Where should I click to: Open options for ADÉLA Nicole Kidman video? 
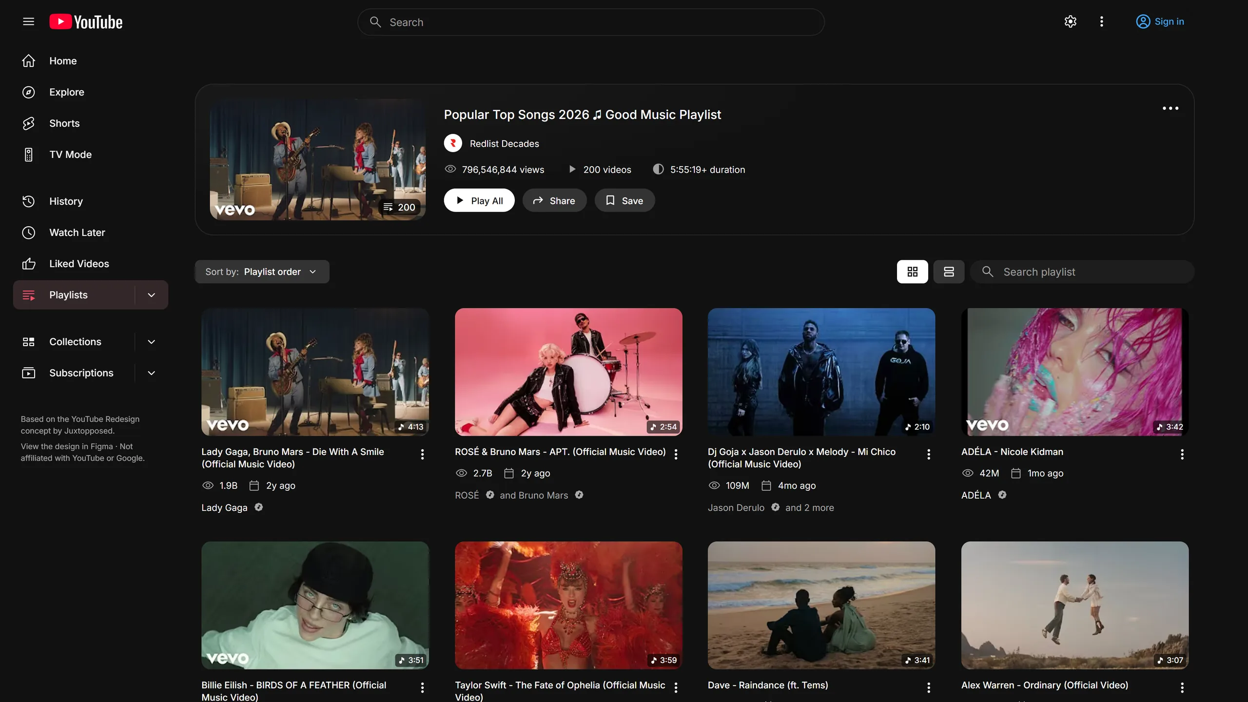[x=1182, y=454]
